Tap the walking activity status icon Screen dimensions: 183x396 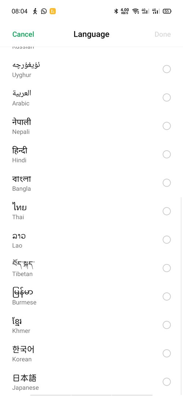pyautogui.click(x=35, y=11)
